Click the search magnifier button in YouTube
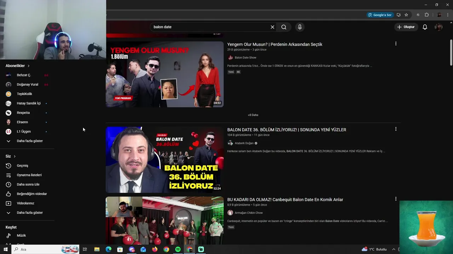 (284, 27)
